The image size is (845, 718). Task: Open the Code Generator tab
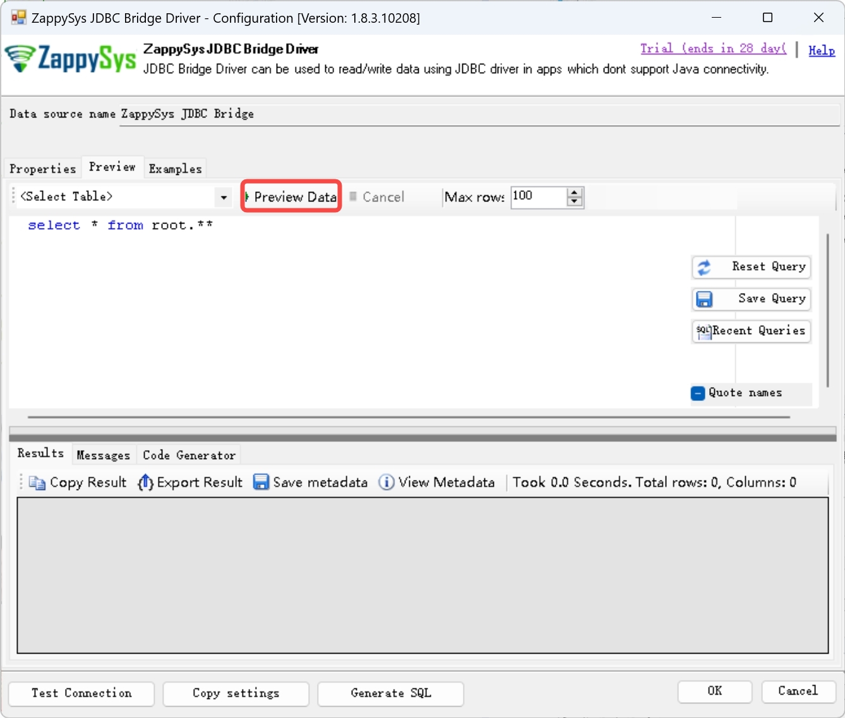(x=189, y=455)
